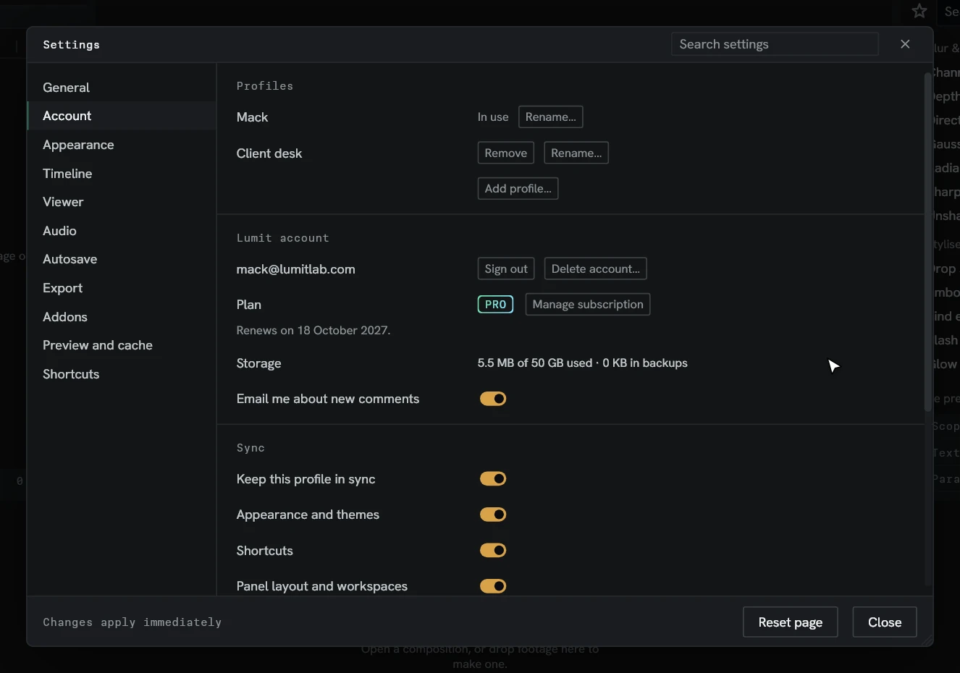The image size is (960, 673).
Task: Focus the Search settings field
Action: click(775, 44)
